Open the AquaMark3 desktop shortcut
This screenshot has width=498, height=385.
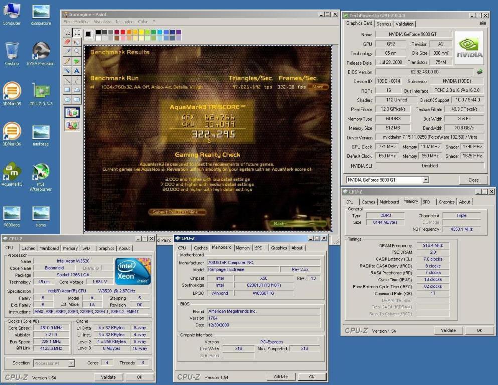12,174
